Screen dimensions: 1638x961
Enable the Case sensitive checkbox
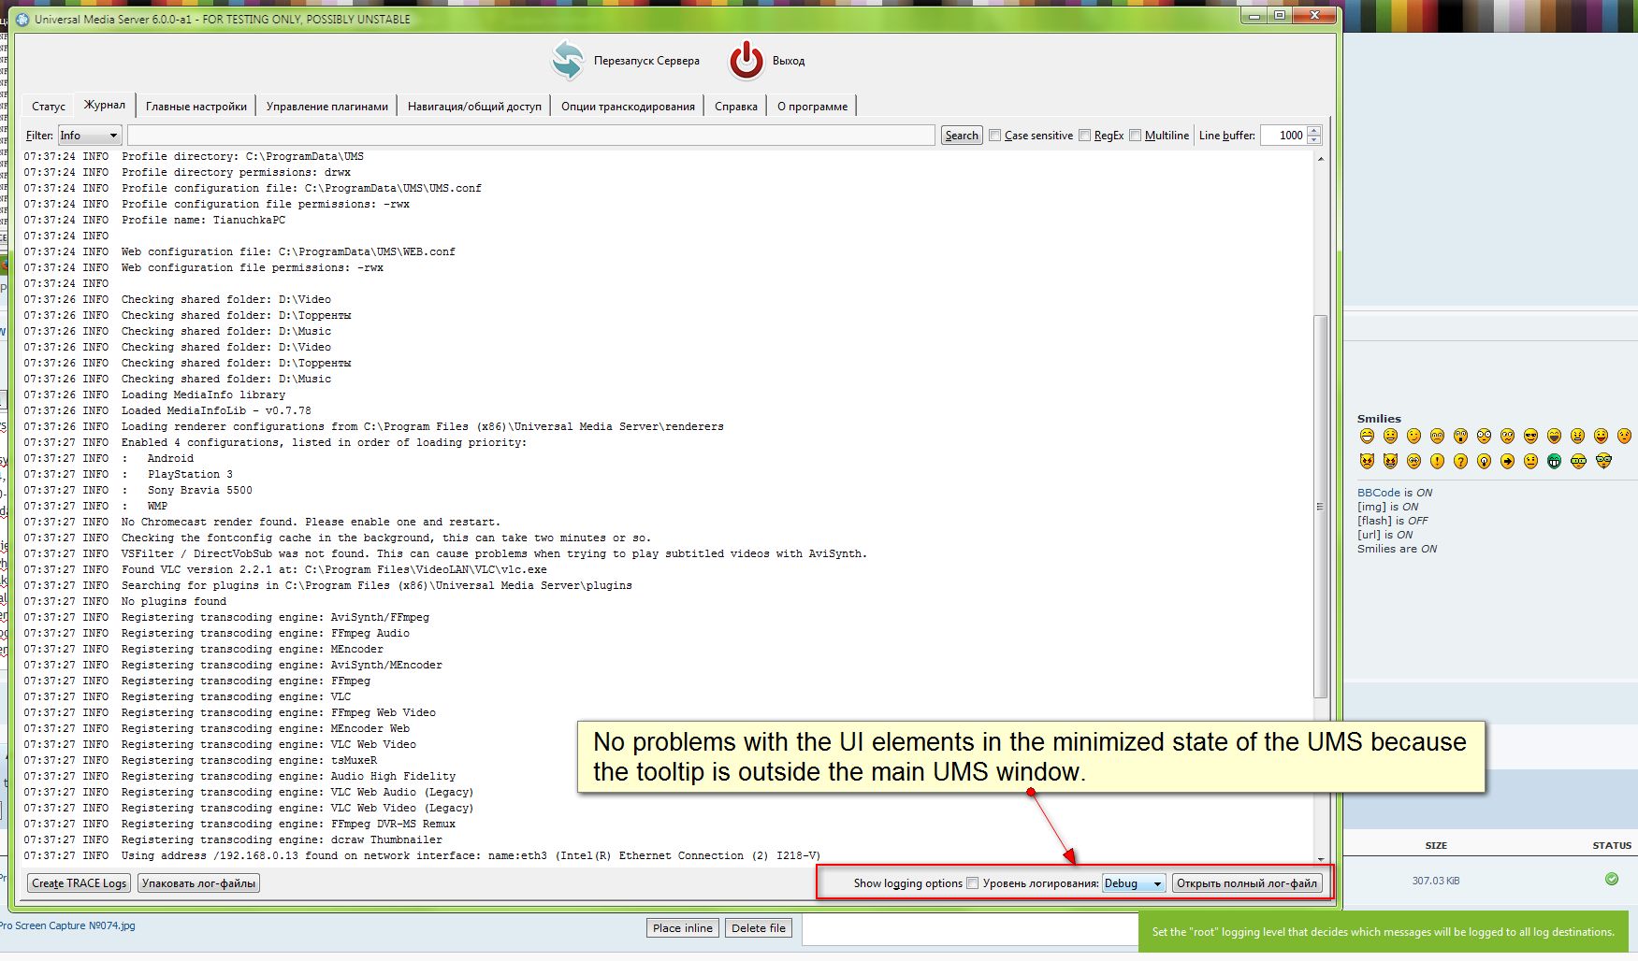pyautogui.click(x=995, y=136)
